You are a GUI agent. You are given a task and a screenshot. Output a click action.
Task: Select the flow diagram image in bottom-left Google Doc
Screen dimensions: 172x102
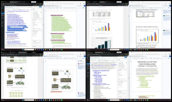click(x=62, y=80)
